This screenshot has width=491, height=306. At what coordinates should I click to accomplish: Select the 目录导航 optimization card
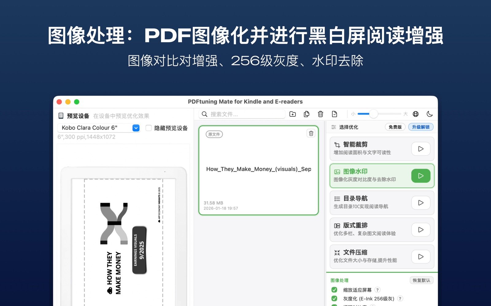click(x=382, y=203)
